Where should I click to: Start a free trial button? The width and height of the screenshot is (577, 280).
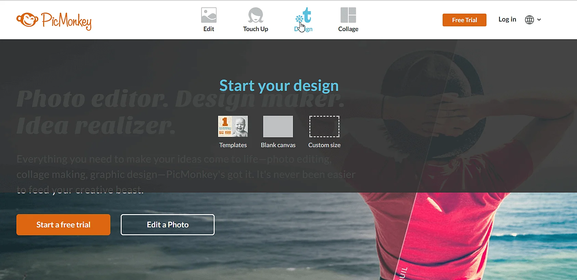pos(63,225)
